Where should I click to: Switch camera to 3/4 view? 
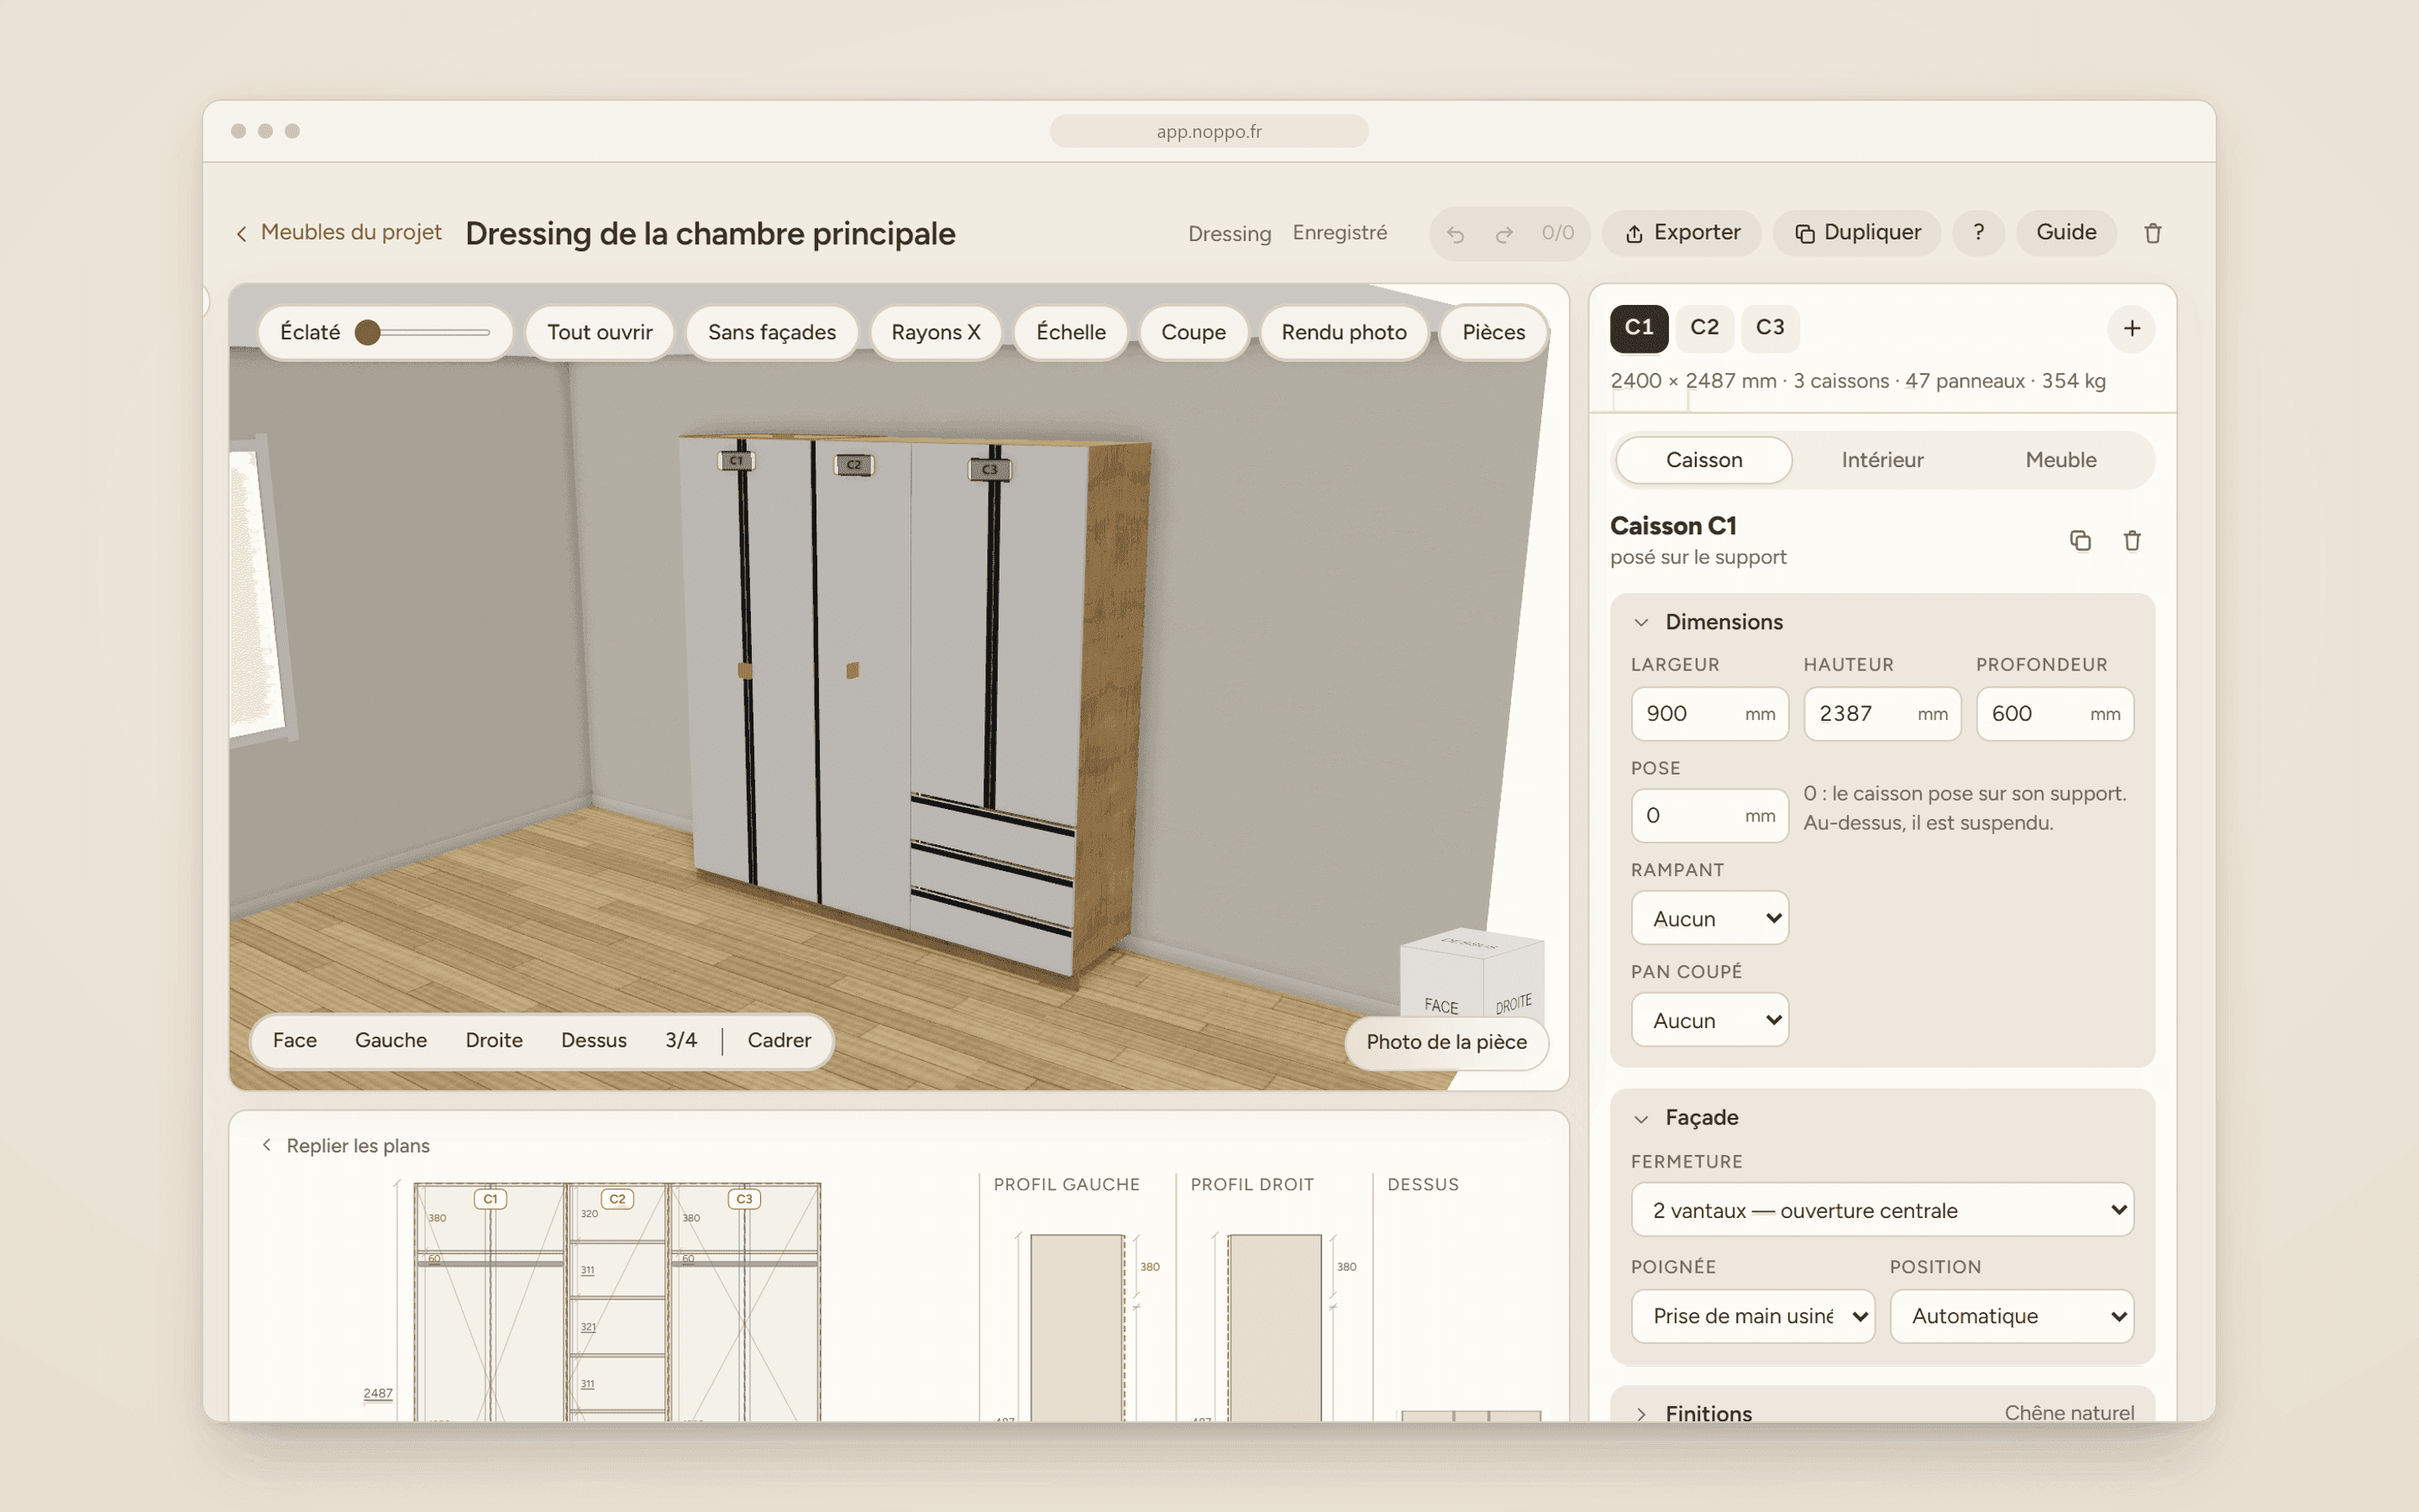[680, 1040]
